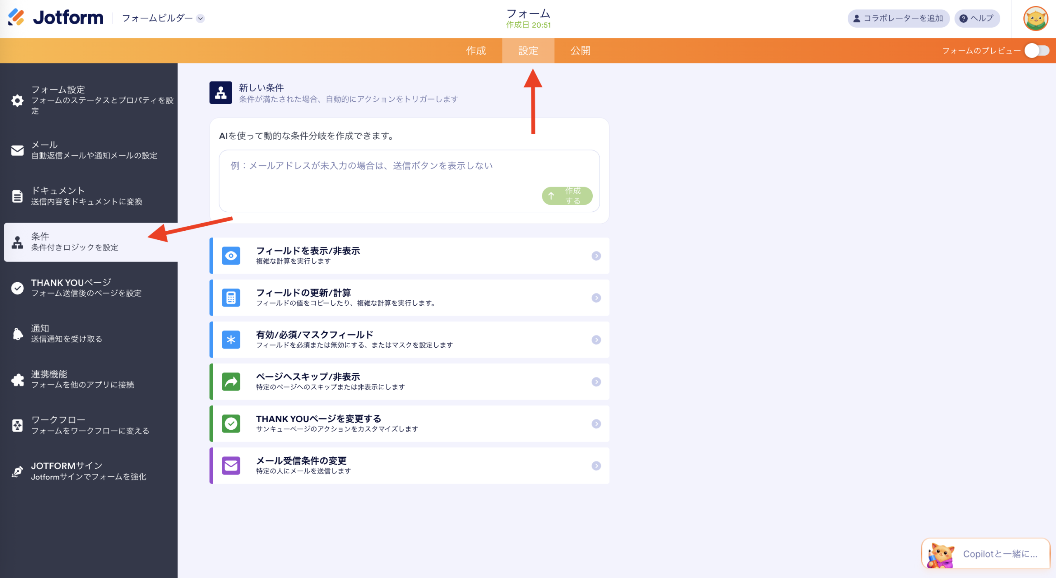
Task: Open 通知 with the bell icon
Action: click(x=17, y=334)
